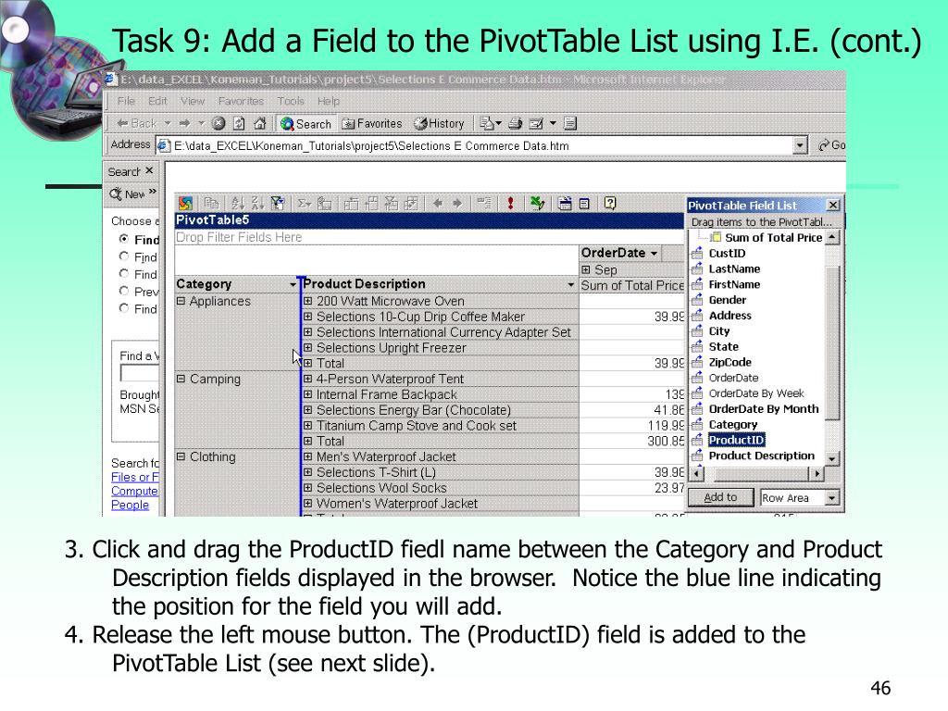Screen dimensions: 948x711
Task: Click the Favorites toolbar button
Action: click(x=372, y=123)
